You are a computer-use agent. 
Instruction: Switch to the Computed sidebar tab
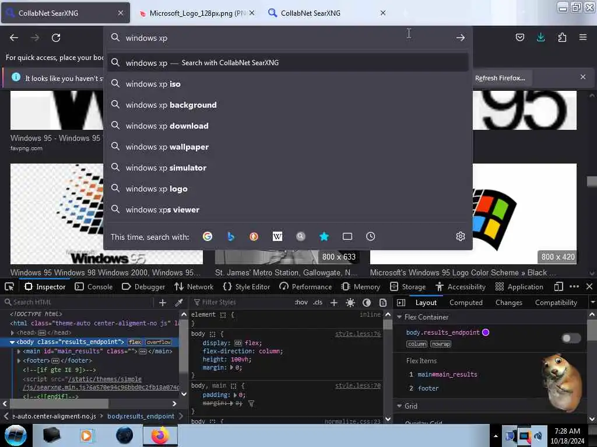pos(466,303)
